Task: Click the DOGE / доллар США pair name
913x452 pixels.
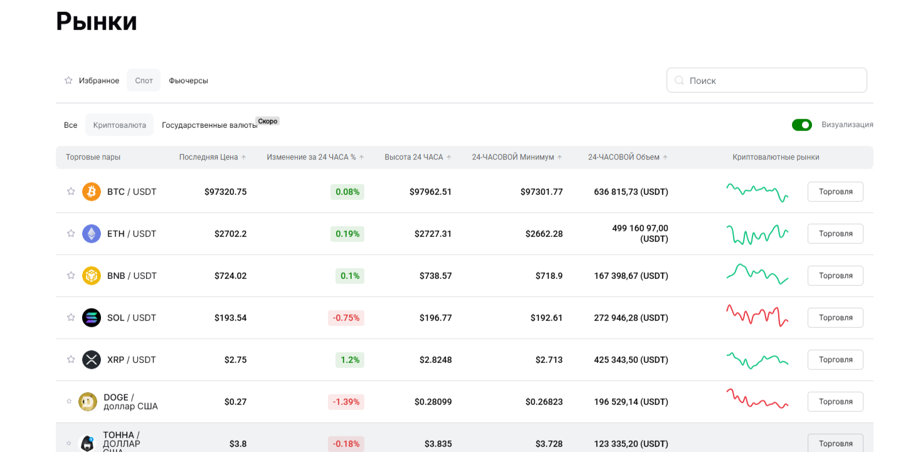Action: pyautogui.click(x=130, y=401)
